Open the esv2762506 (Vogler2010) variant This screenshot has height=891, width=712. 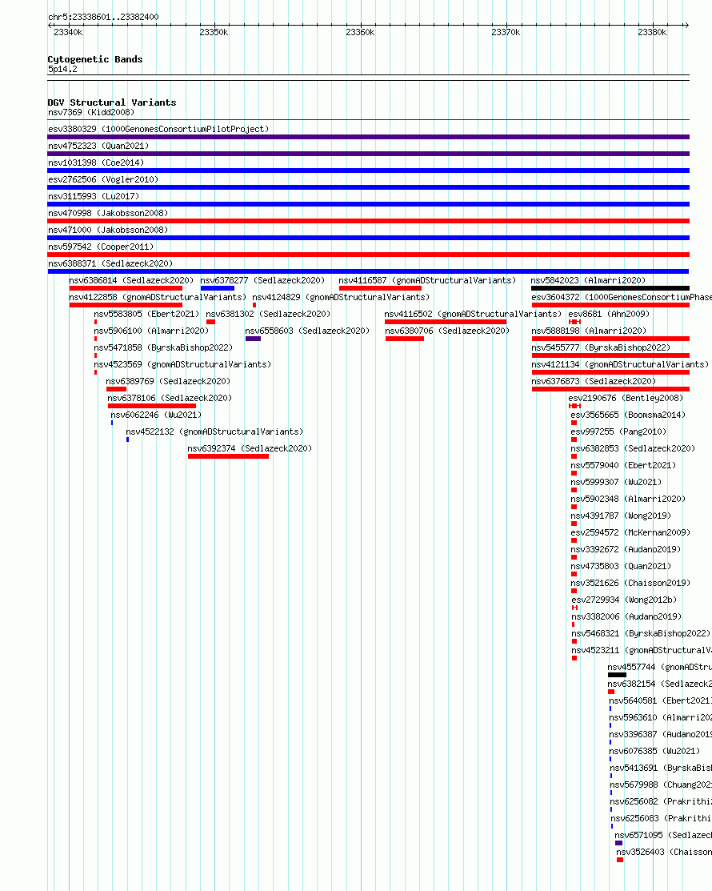point(102,179)
